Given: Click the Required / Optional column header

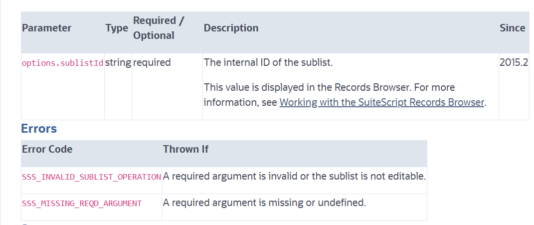Looking at the screenshot, I should [x=159, y=28].
